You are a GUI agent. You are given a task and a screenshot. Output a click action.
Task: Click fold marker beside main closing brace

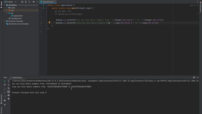(x=47, y=26)
